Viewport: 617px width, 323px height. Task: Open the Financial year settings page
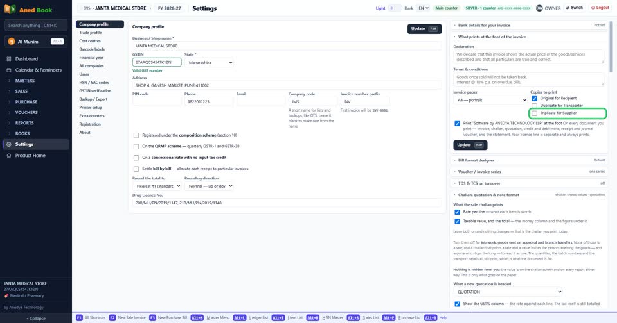coord(100,58)
